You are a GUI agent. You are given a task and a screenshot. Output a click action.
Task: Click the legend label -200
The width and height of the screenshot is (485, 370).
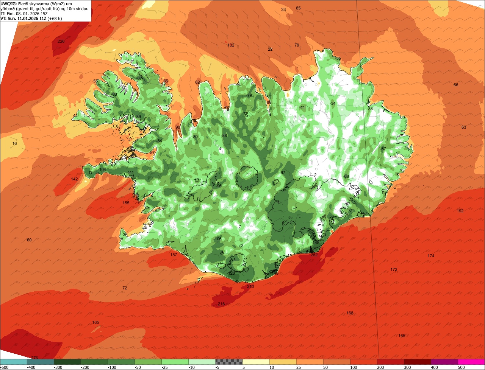click(85, 367)
